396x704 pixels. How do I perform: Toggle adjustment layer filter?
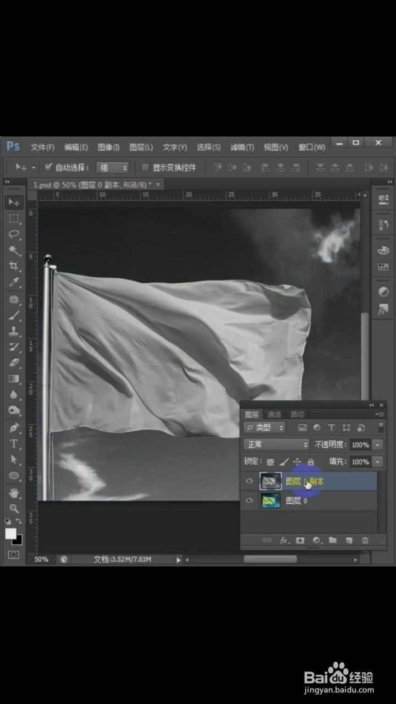[317, 427]
